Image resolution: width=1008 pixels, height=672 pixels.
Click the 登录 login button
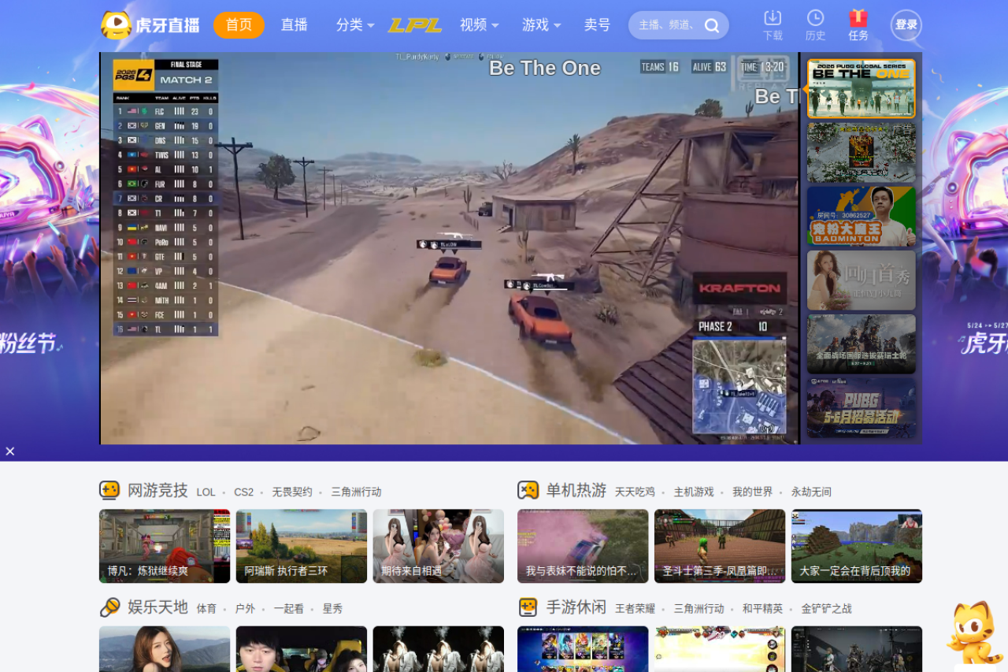click(x=906, y=25)
